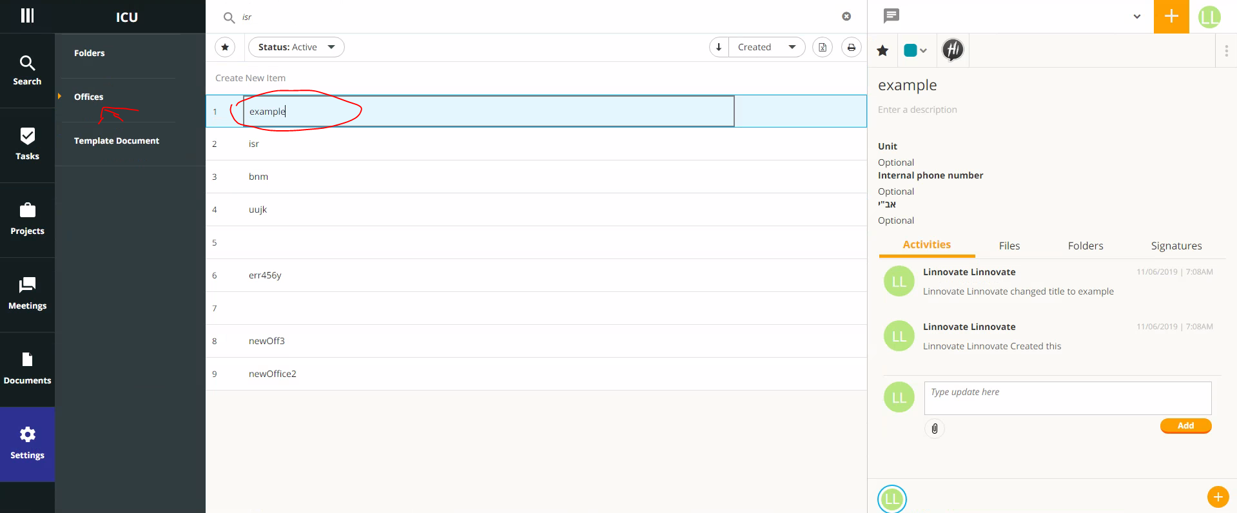This screenshot has height=513, width=1237.
Task: Click Optional value under Unit
Action: point(896,162)
